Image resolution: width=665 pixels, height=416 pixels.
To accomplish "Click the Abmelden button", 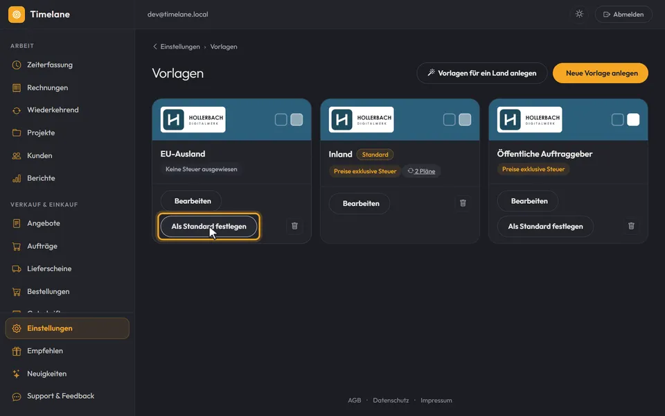I will coord(623,15).
